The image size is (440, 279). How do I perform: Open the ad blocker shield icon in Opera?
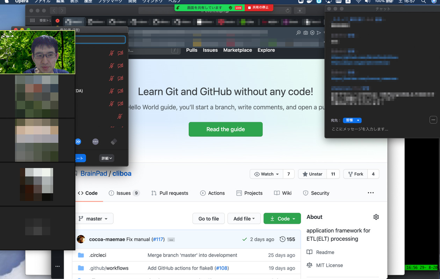pos(312,33)
